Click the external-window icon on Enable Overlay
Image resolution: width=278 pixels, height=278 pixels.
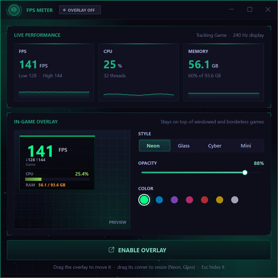111,250
